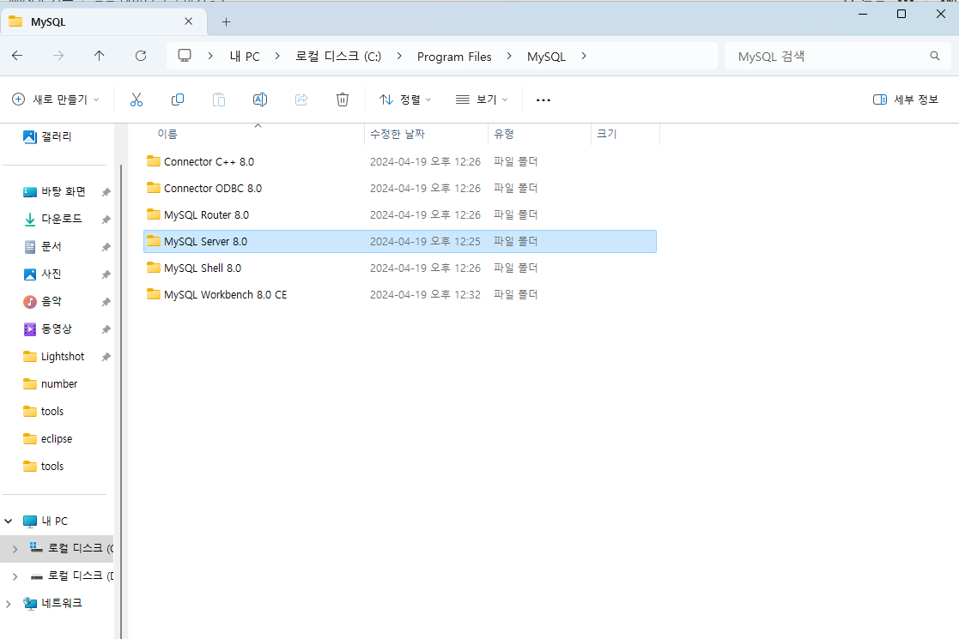The height and width of the screenshot is (639, 959).
Task: Select Network (네트워크) in the tree
Action: coord(52,604)
